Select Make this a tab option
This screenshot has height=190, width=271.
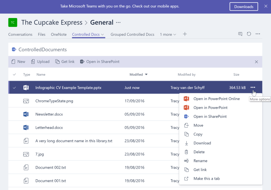(x=207, y=179)
